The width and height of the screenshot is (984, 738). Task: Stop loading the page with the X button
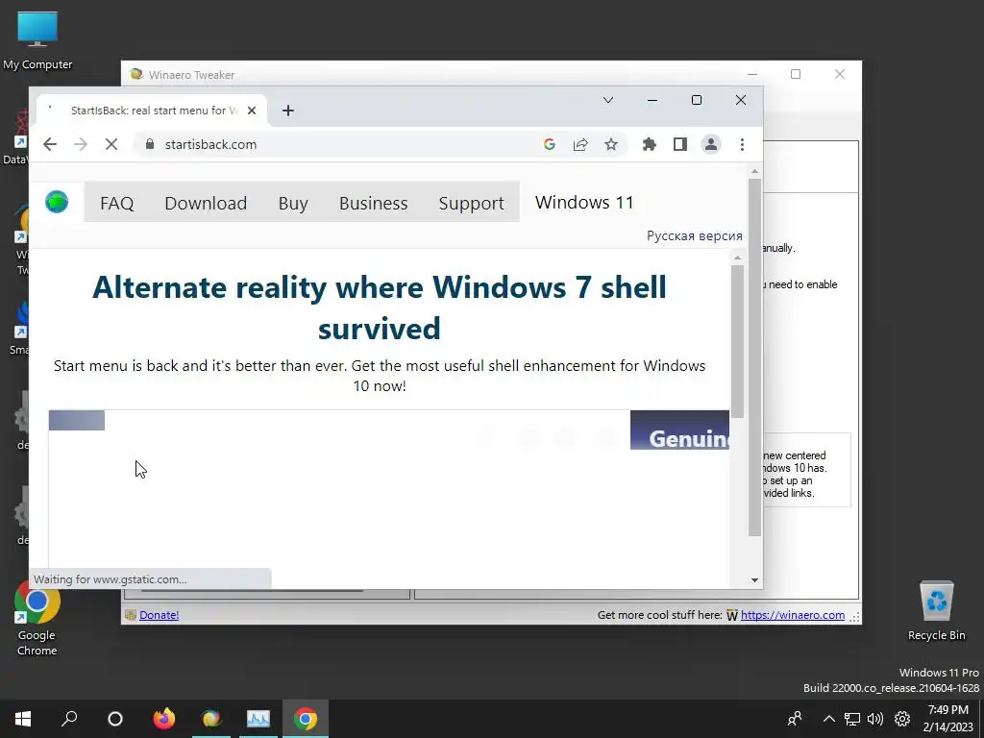tap(111, 144)
